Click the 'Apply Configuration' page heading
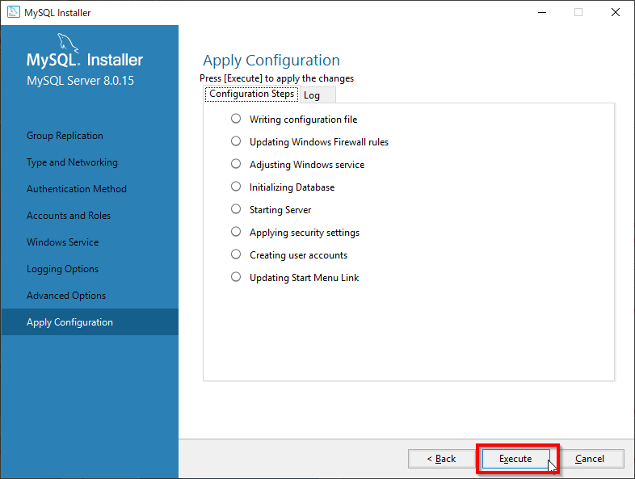This screenshot has width=635, height=479. tap(271, 61)
